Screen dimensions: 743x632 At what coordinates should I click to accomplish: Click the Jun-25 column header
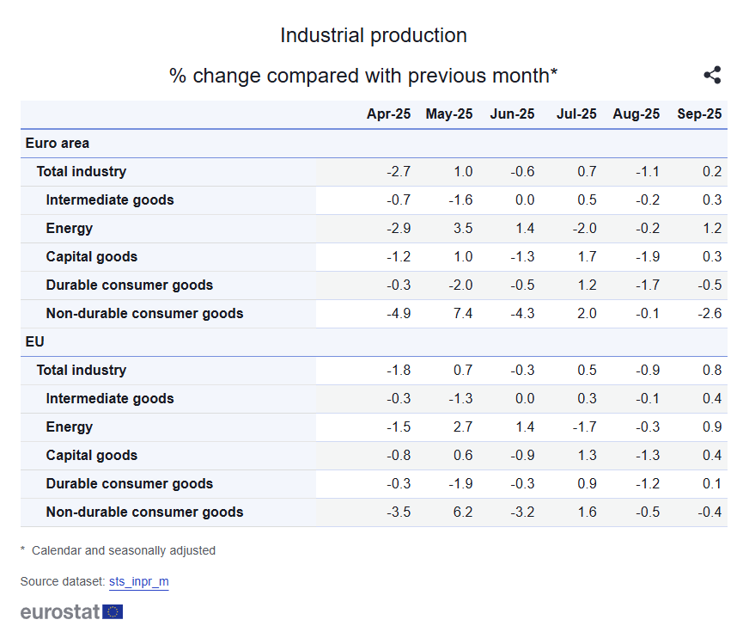(x=512, y=114)
